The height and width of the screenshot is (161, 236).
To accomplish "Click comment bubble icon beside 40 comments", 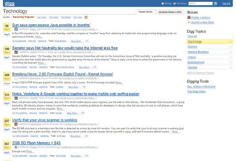I will coord(13,67).
